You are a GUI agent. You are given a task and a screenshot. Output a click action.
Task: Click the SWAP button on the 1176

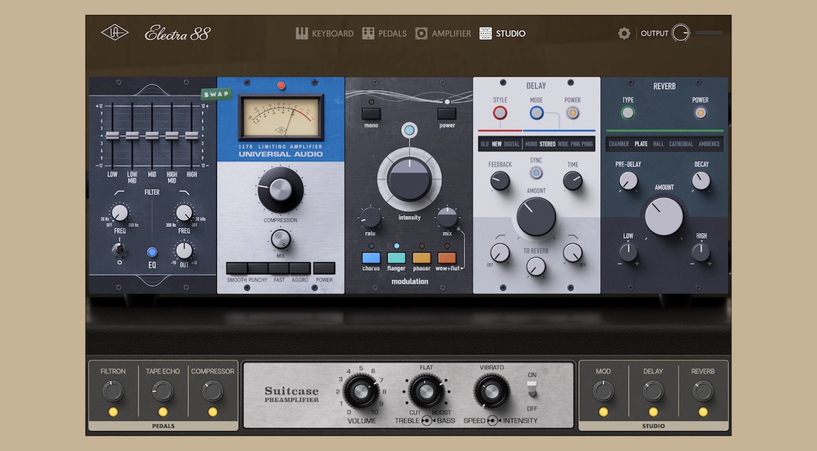(x=216, y=93)
